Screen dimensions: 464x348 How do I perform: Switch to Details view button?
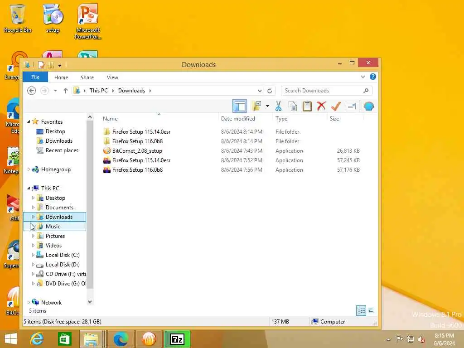tap(361, 311)
